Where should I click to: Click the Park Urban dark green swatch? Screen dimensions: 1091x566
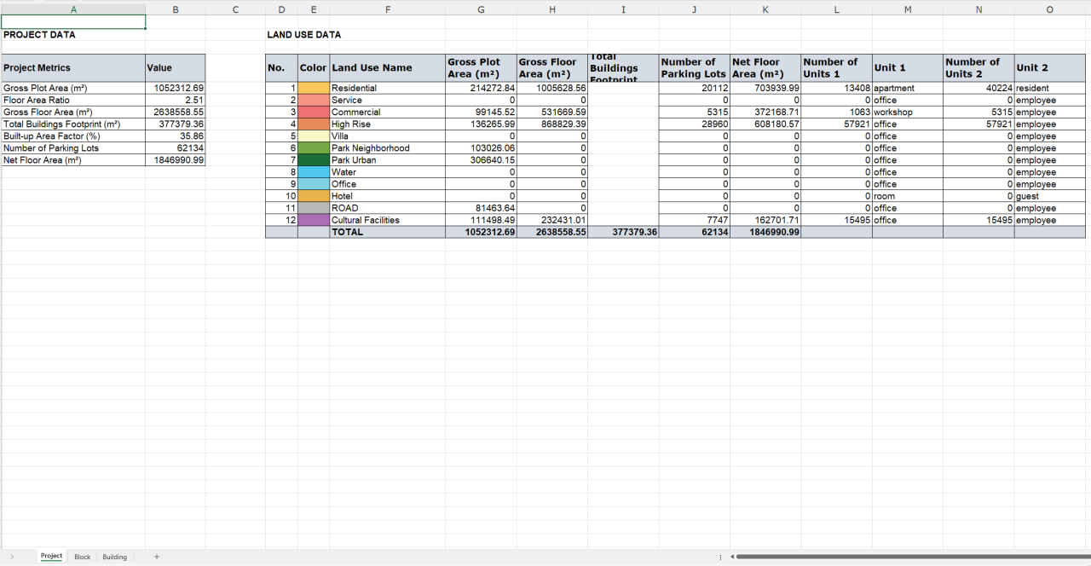[x=314, y=160]
